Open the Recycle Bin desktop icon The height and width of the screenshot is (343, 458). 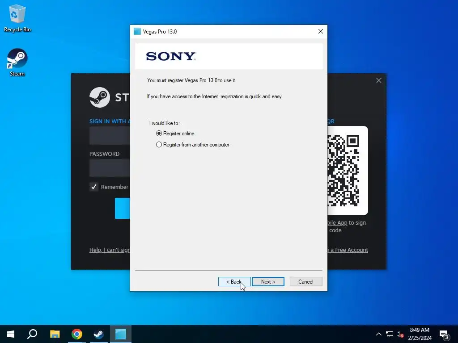17,18
